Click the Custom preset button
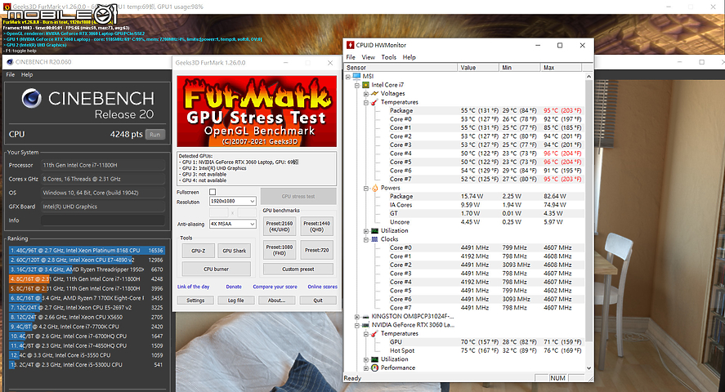This screenshot has height=392, width=725. click(298, 269)
